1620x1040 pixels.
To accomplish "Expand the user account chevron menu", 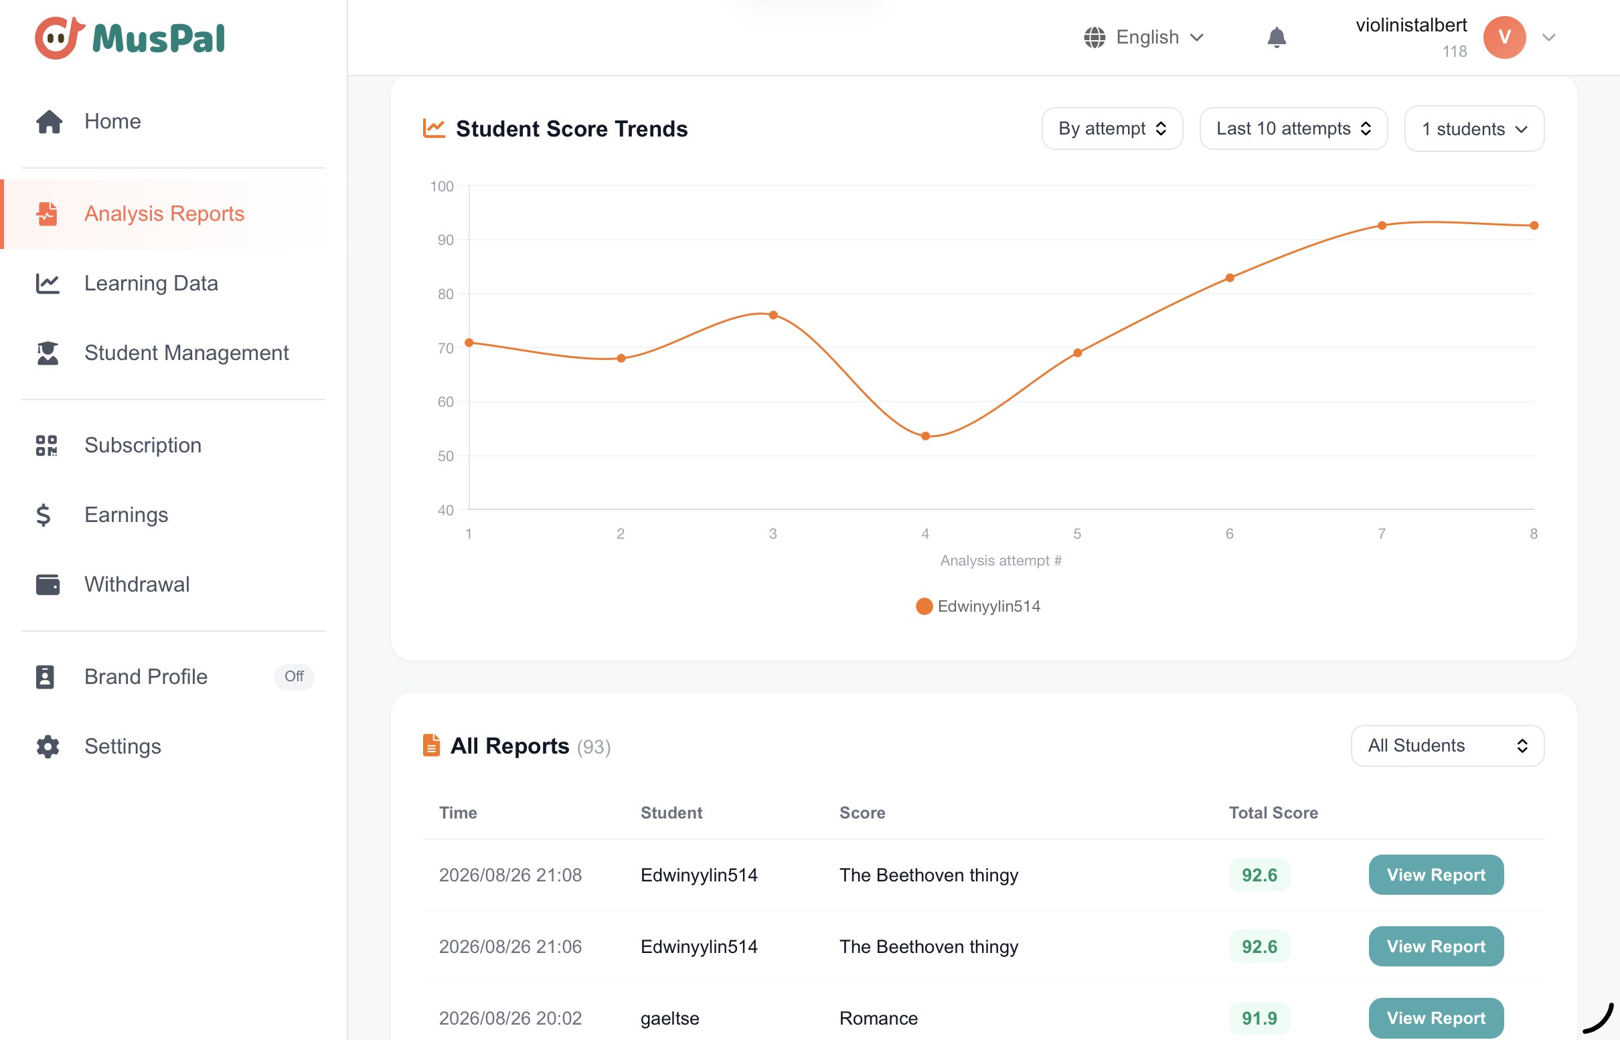I will point(1548,37).
